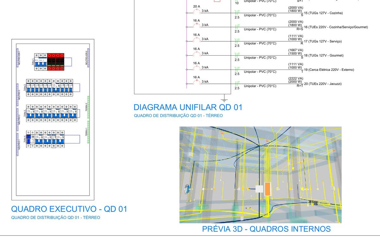Image resolution: width=380 pixels, height=237 pixels.
Task: Click the Trilho 1 rail label
Action: point(33,62)
